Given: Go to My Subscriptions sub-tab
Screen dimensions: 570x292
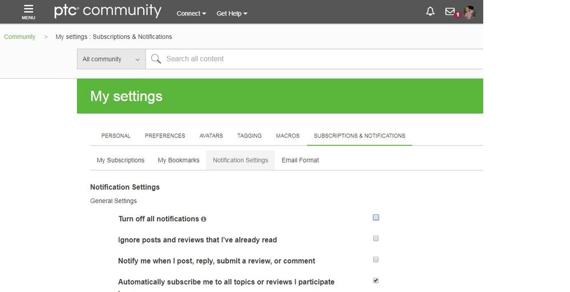Looking at the screenshot, I should (x=120, y=160).
